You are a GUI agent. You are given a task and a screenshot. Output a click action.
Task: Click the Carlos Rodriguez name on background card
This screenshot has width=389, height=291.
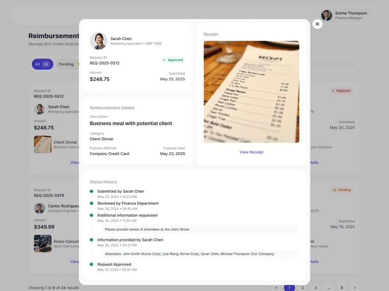coord(63,206)
